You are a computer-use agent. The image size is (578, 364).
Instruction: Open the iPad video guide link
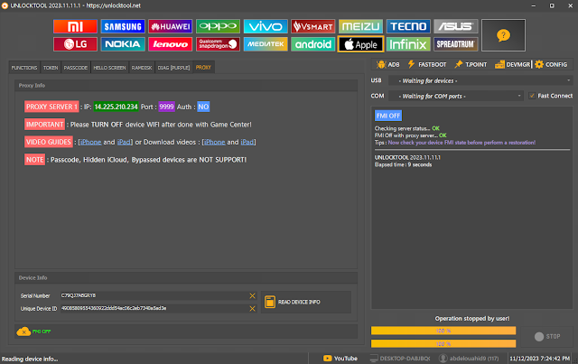124,142
